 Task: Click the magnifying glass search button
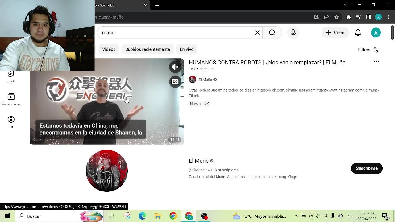tap(272, 33)
